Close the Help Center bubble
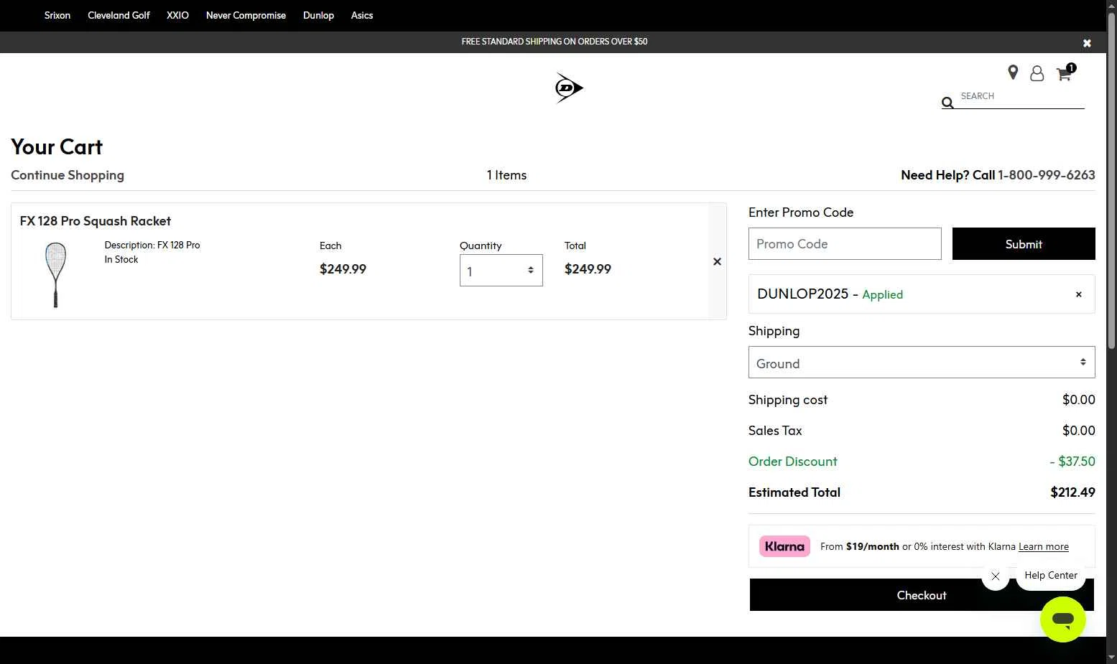The height and width of the screenshot is (664, 1117). (995, 576)
